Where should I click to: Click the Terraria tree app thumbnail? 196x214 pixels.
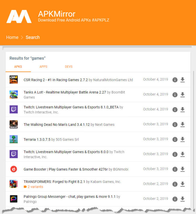pos(14,139)
